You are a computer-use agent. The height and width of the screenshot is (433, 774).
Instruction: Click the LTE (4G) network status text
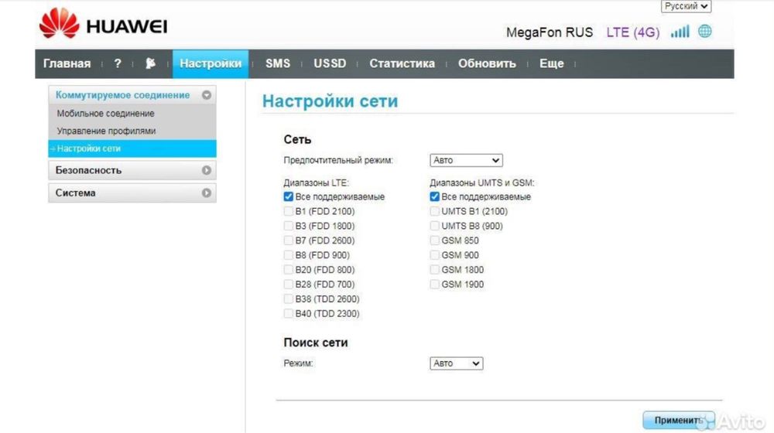click(633, 32)
